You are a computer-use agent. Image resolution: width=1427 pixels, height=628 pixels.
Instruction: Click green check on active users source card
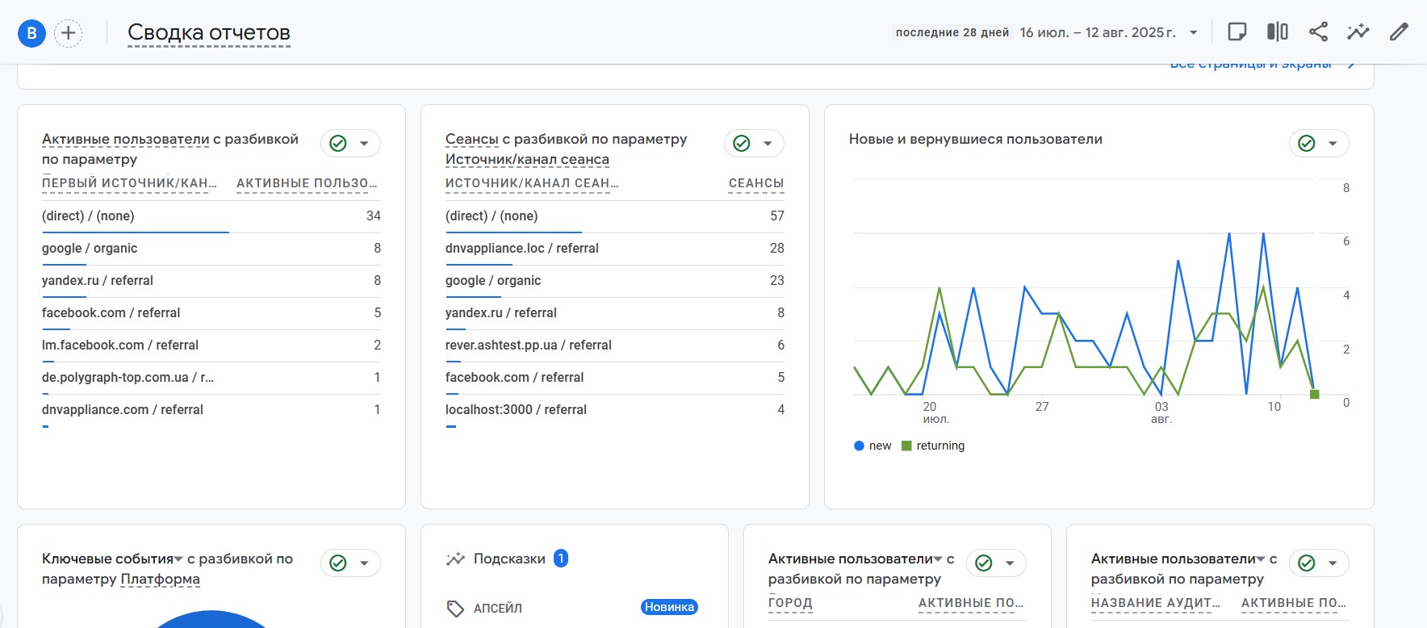coord(338,144)
